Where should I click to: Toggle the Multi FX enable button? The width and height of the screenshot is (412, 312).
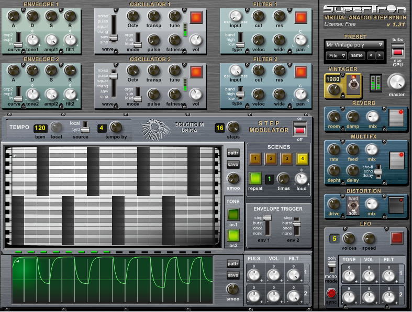pyautogui.click(x=396, y=160)
